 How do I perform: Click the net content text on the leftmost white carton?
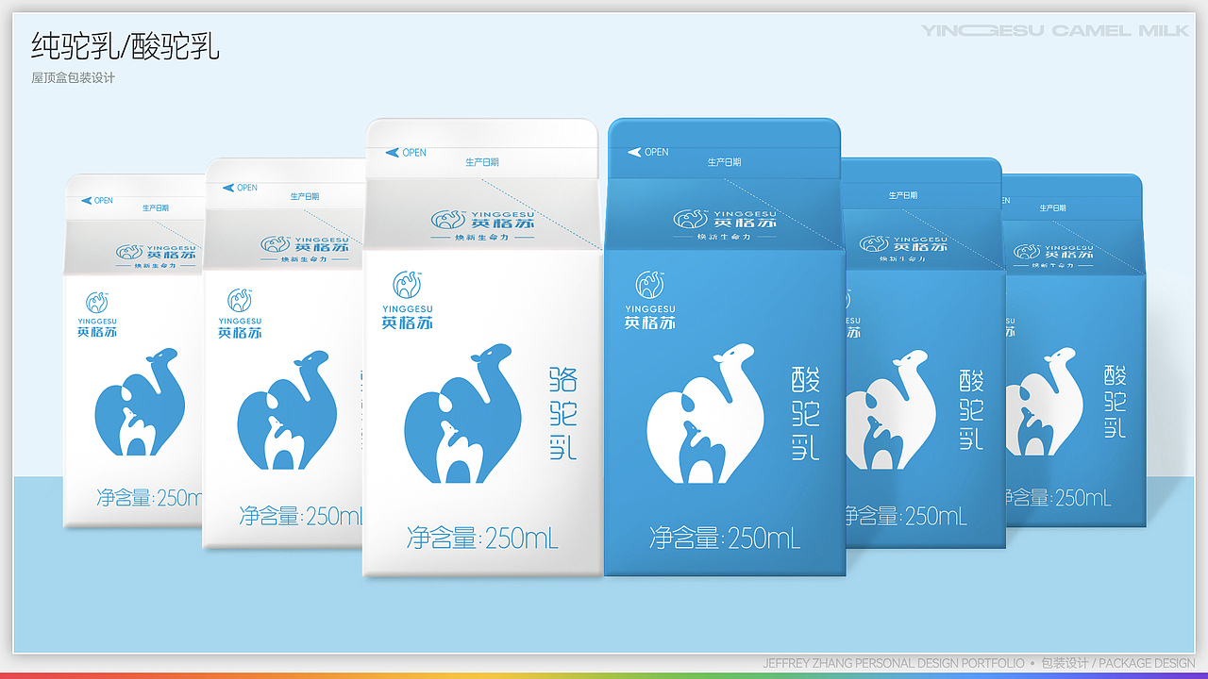[151, 497]
